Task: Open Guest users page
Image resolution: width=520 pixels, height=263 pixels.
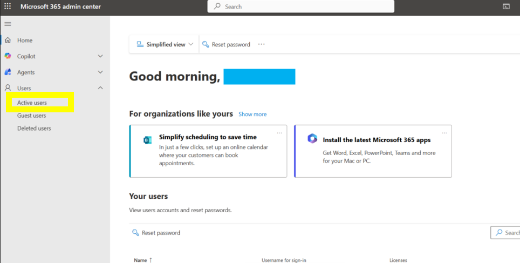Action: pos(31,116)
